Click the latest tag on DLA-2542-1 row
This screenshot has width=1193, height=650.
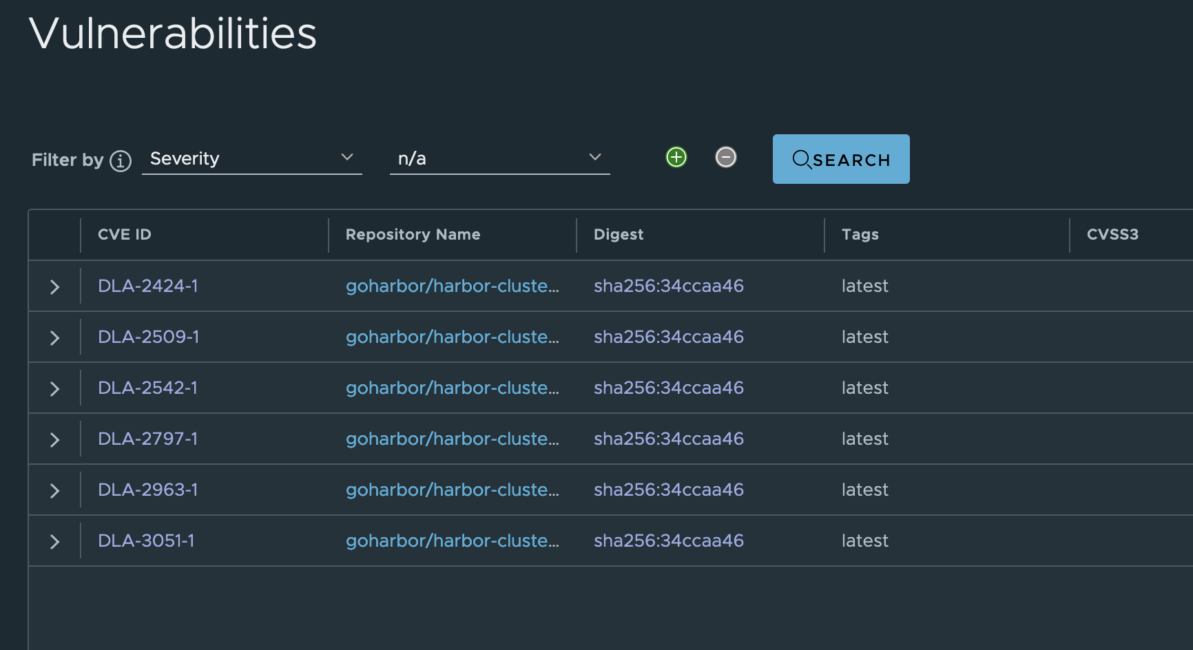click(865, 388)
